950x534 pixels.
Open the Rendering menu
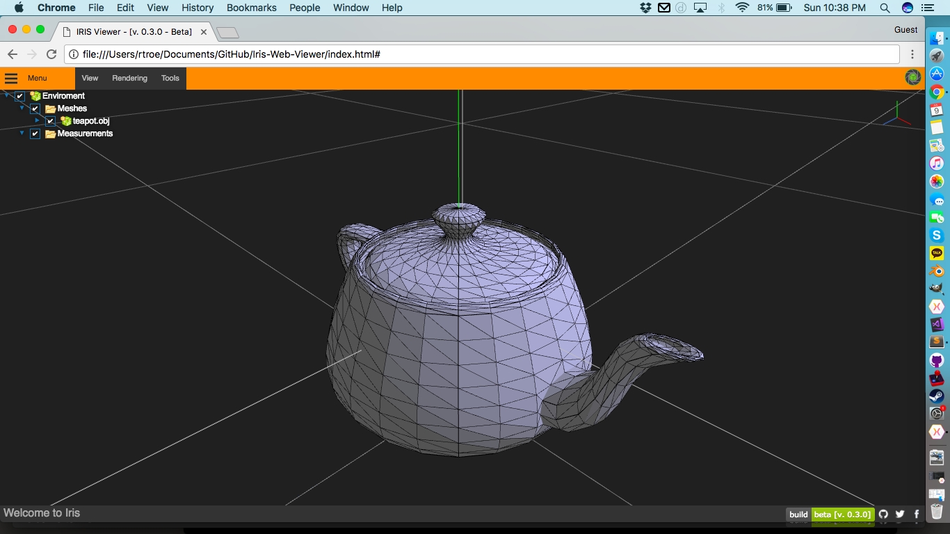click(129, 79)
